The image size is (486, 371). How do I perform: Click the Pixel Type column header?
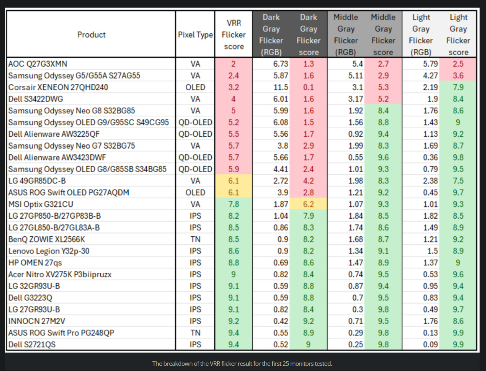pyautogui.click(x=195, y=35)
